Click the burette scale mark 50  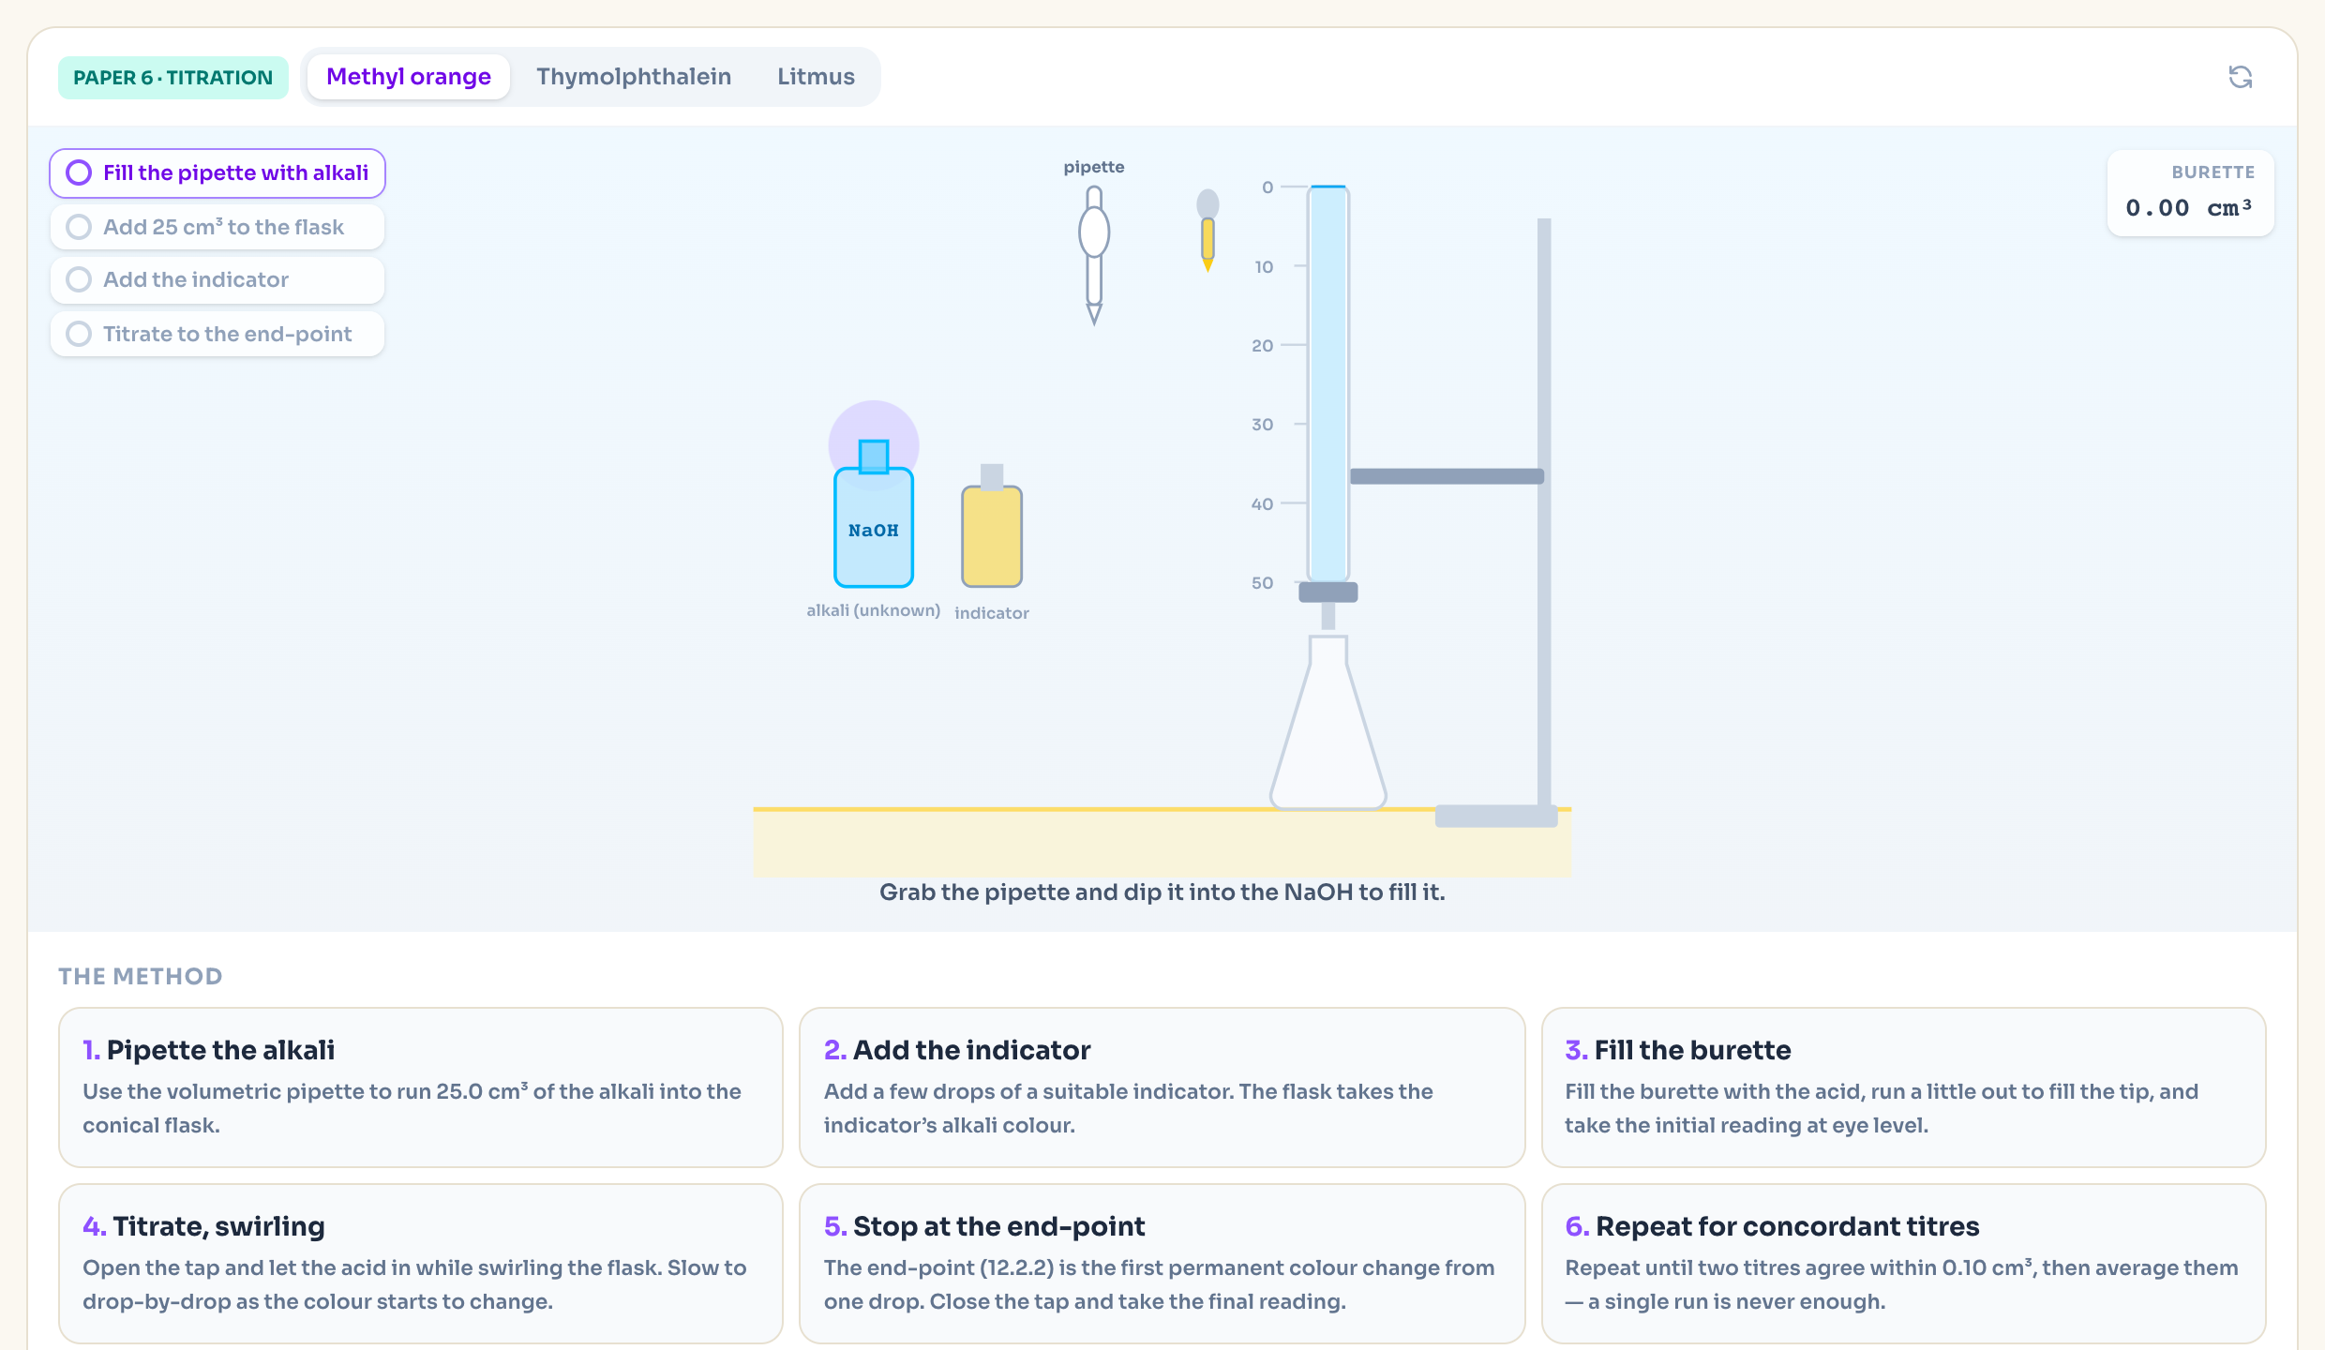click(1263, 583)
